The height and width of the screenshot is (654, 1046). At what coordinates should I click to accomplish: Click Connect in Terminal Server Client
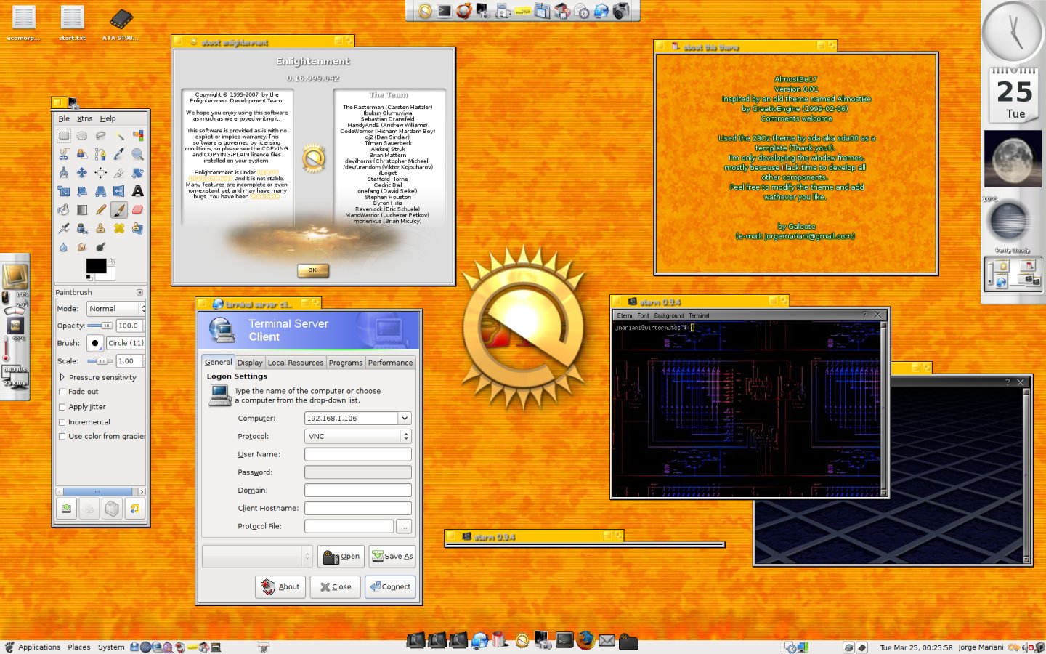[390, 586]
